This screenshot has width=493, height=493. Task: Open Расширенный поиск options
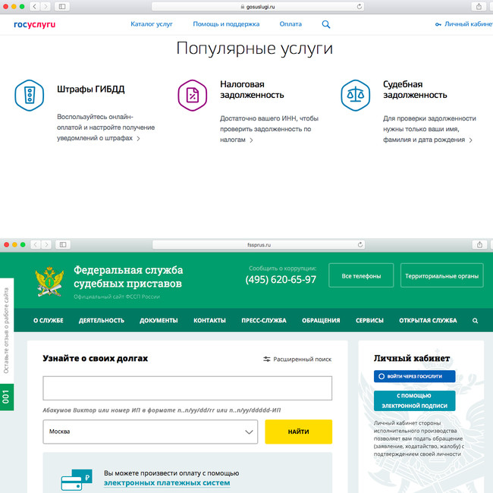point(297,359)
